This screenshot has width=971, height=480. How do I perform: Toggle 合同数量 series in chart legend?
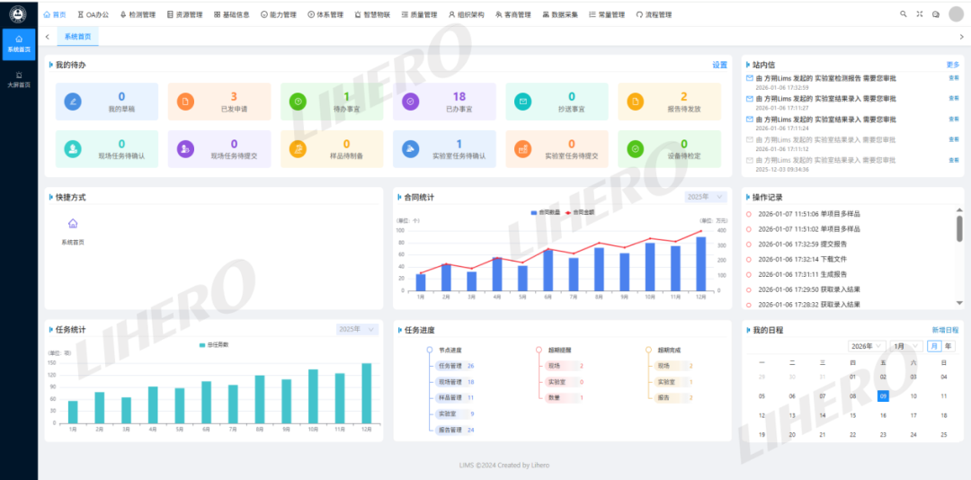pyautogui.click(x=547, y=212)
